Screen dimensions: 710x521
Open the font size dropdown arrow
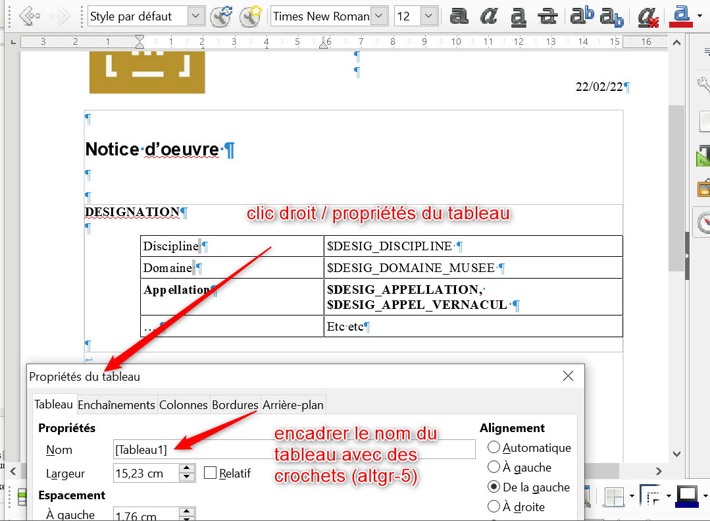coord(428,16)
